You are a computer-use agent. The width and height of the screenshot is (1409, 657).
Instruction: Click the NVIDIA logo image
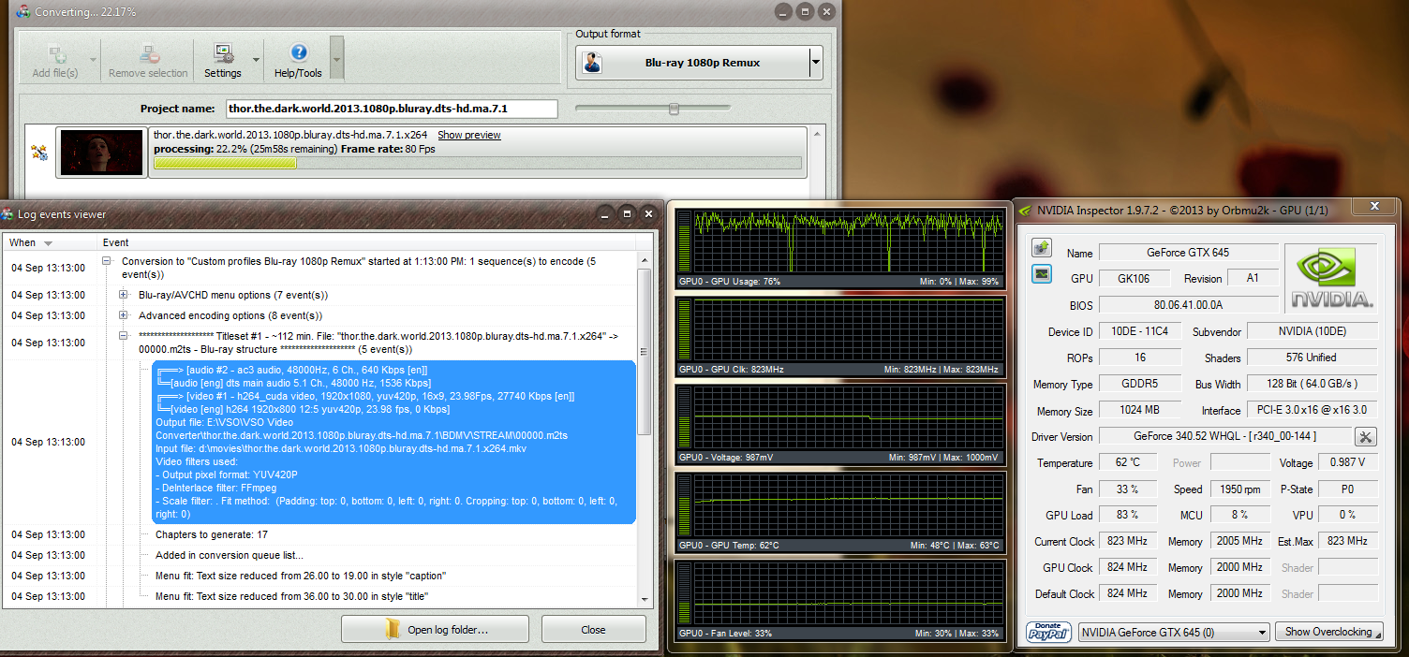[x=1331, y=279]
